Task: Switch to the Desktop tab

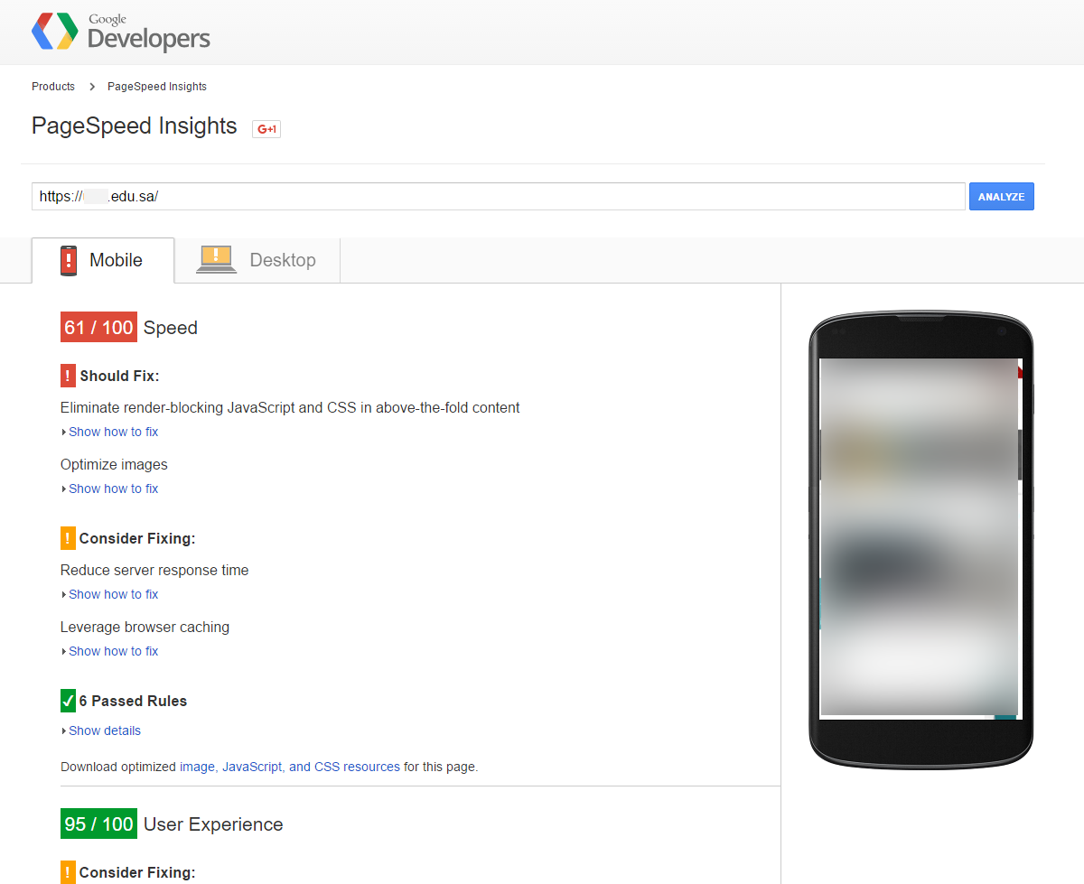Action: pyautogui.click(x=282, y=260)
